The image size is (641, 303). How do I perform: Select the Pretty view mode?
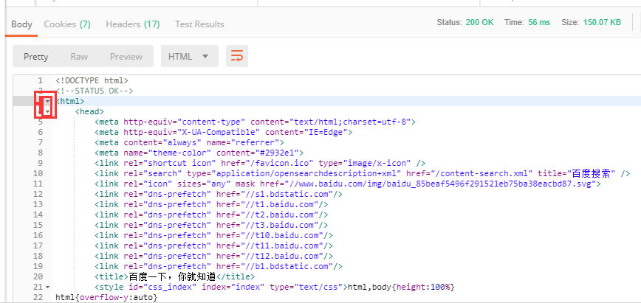pyautogui.click(x=36, y=56)
